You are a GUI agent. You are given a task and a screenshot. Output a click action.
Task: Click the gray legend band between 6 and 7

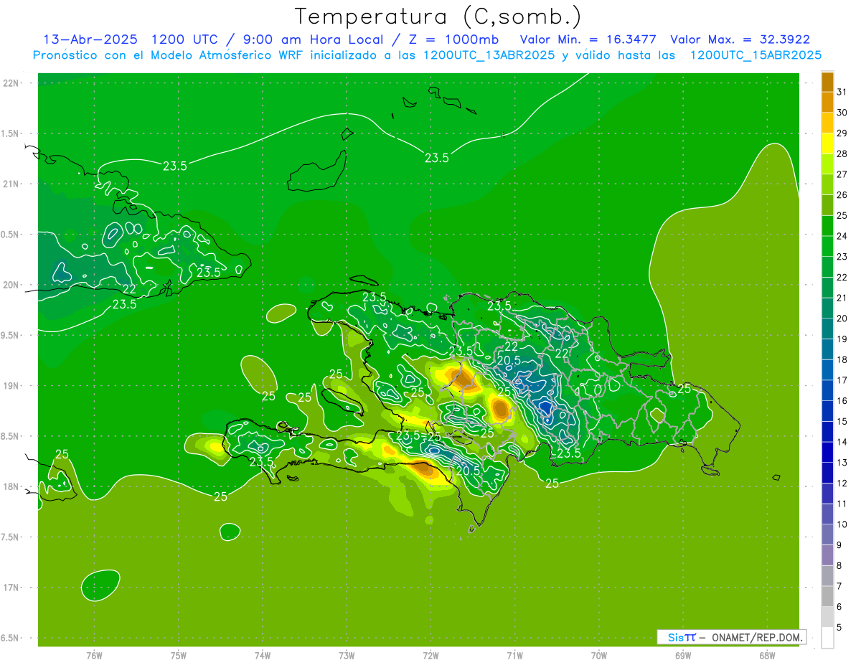point(827,596)
